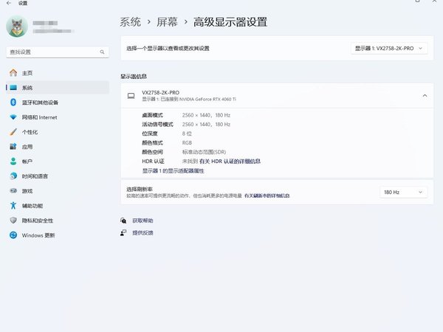Click the 高级显示器设置 page title
Viewport: 443px width, 332px height.
click(x=230, y=21)
